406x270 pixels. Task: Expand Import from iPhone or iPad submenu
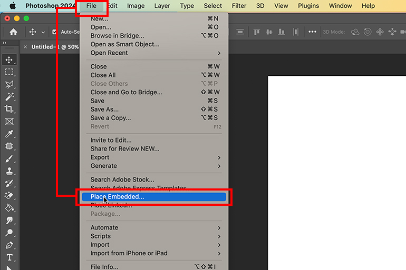pos(154,253)
